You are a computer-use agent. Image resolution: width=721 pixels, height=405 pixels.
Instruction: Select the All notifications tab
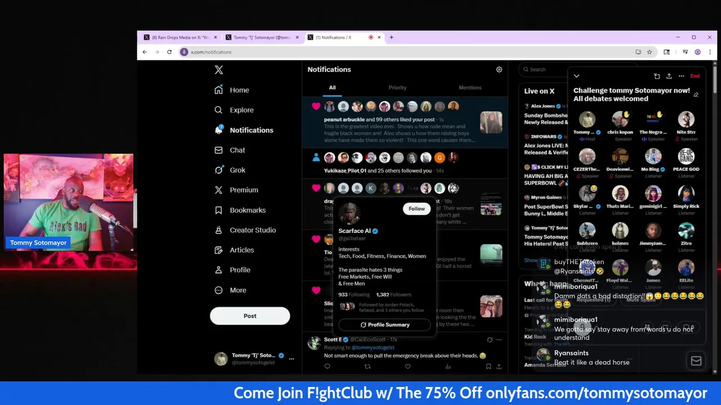(x=332, y=88)
